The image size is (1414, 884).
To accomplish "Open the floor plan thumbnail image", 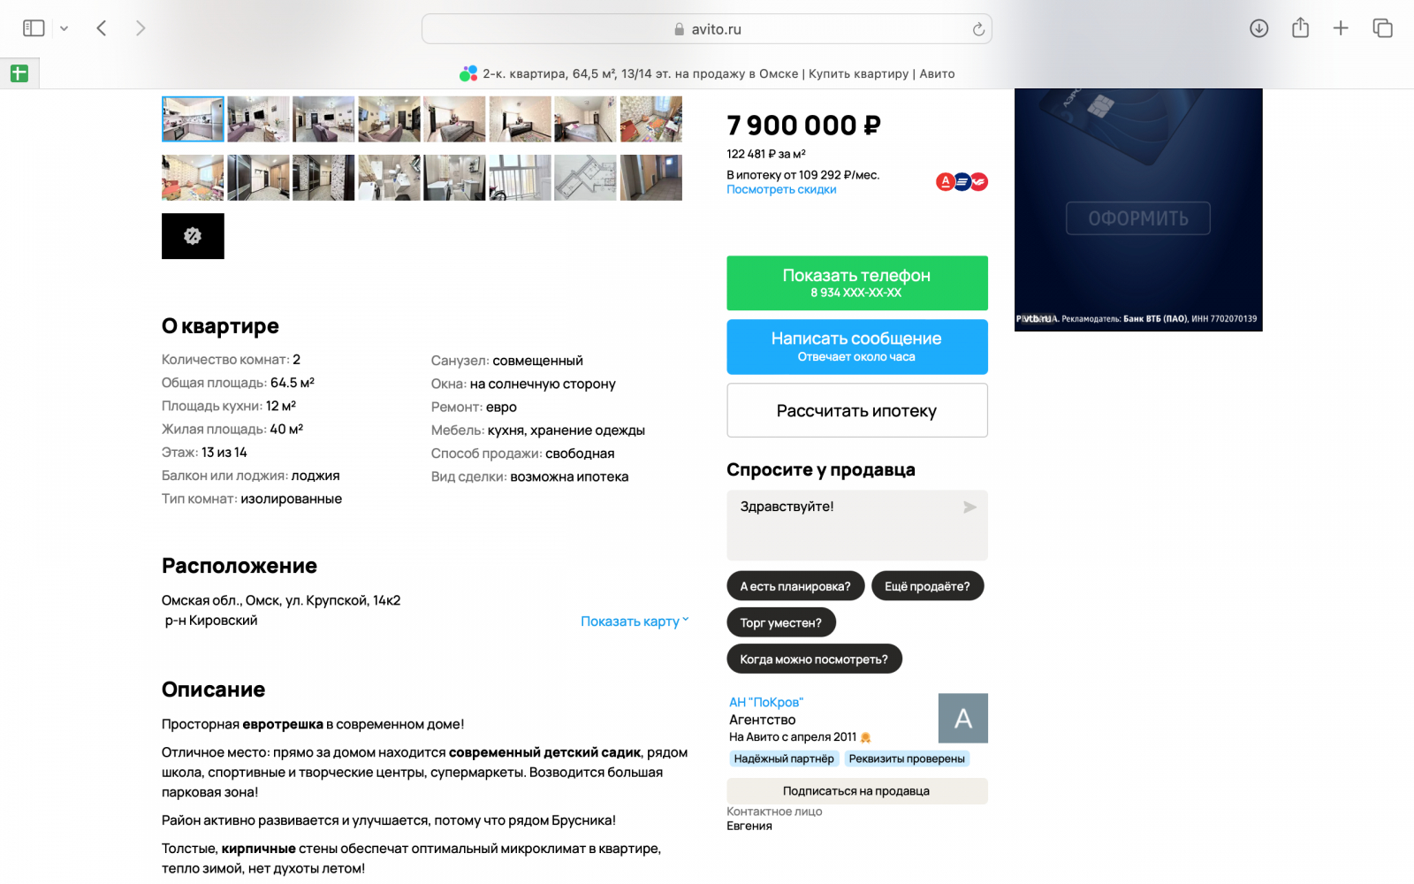I will [585, 178].
